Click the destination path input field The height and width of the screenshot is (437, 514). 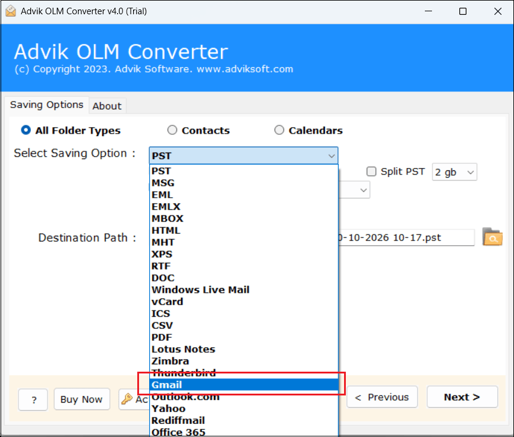click(x=406, y=237)
